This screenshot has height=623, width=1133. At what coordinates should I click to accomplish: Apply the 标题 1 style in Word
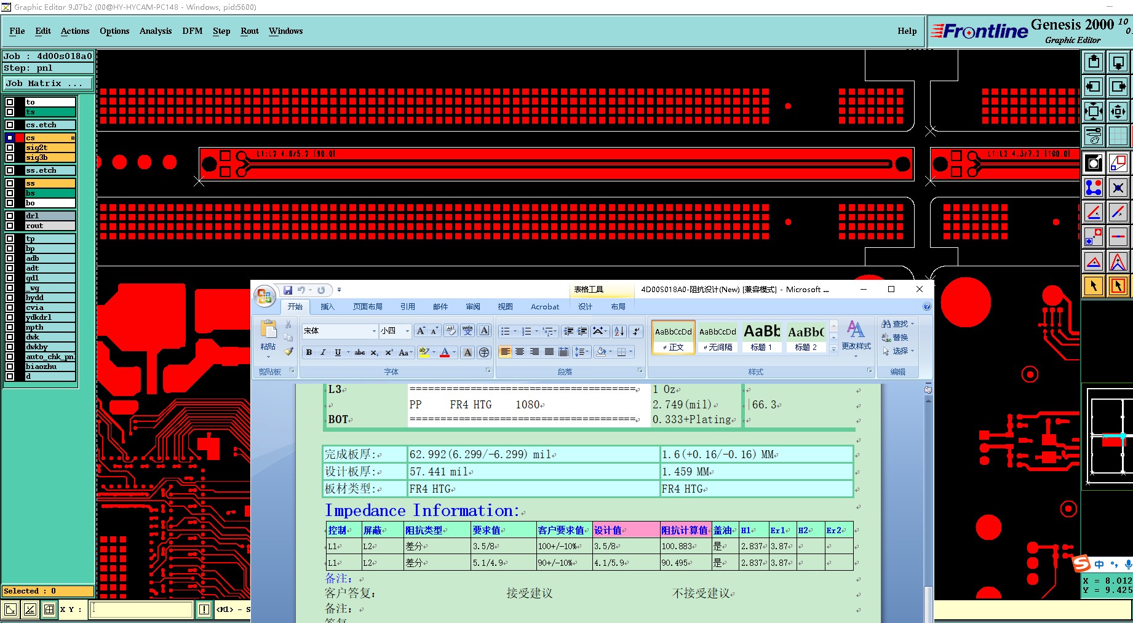coord(761,337)
